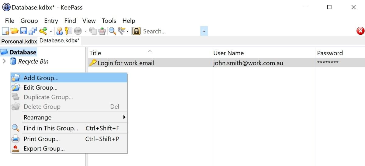
Task: Open a database with the folder icon
Action: 14,31
